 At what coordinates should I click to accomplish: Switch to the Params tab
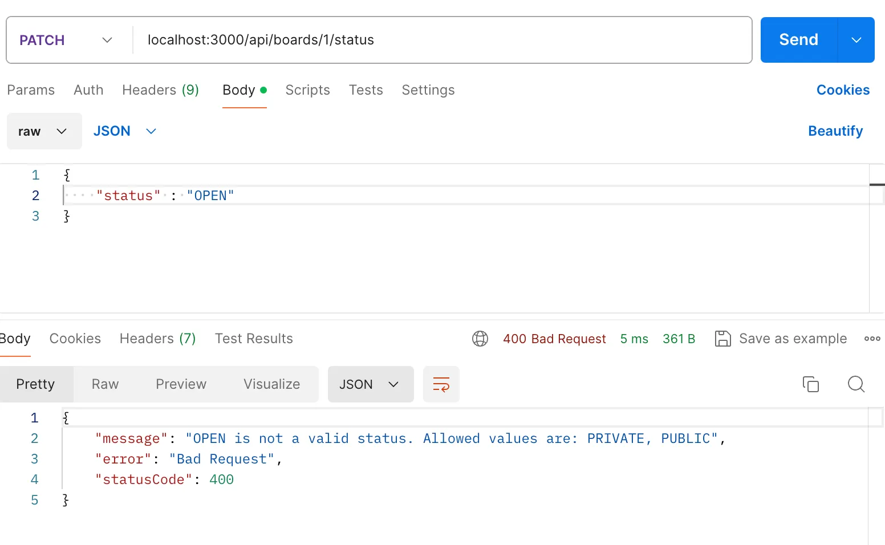point(31,90)
